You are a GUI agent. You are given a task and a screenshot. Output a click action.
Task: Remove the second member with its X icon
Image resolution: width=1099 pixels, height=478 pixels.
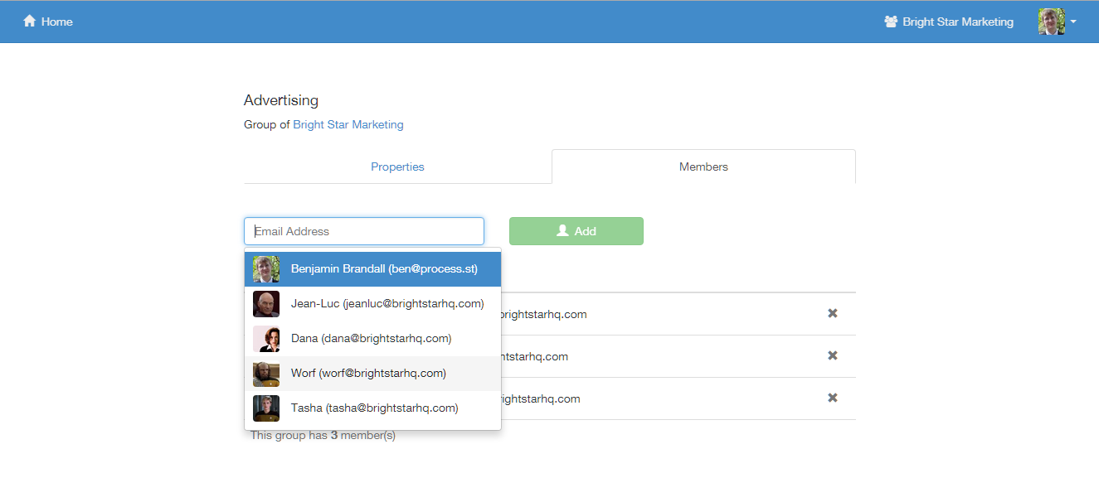(833, 355)
